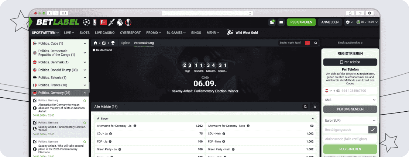Click PER SMS SENDEN button

coord(350,109)
